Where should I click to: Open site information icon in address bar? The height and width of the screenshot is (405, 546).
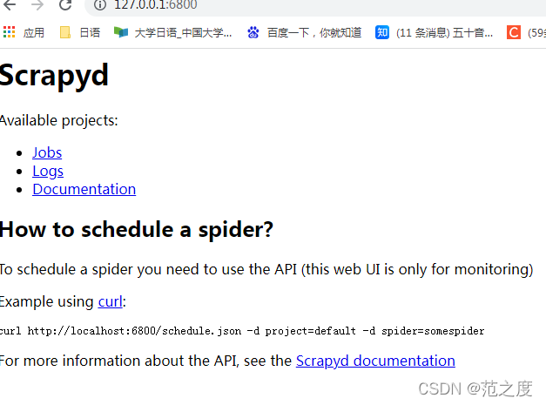pyautogui.click(x=100, y=5)
